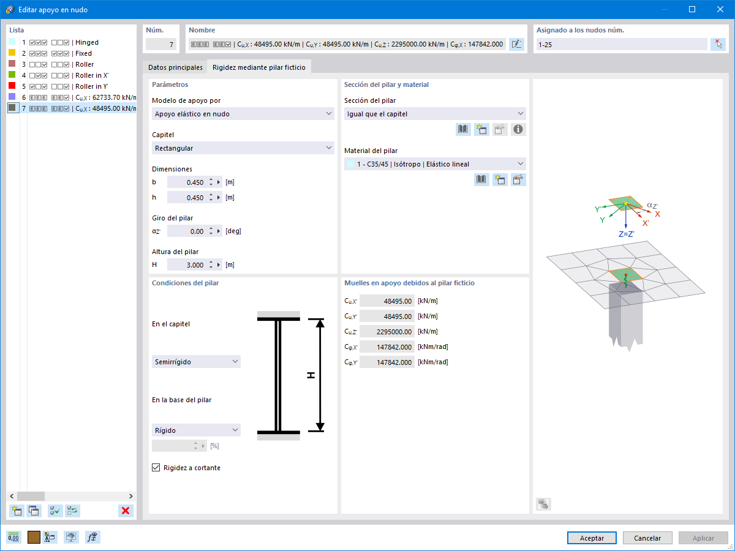Open section library for pilar section
The height and width of the screenshot is (551, 735).
[x=463, y=129]
